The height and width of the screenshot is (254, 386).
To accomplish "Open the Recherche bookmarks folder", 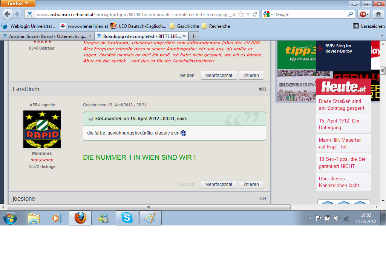I will (216, 26).
